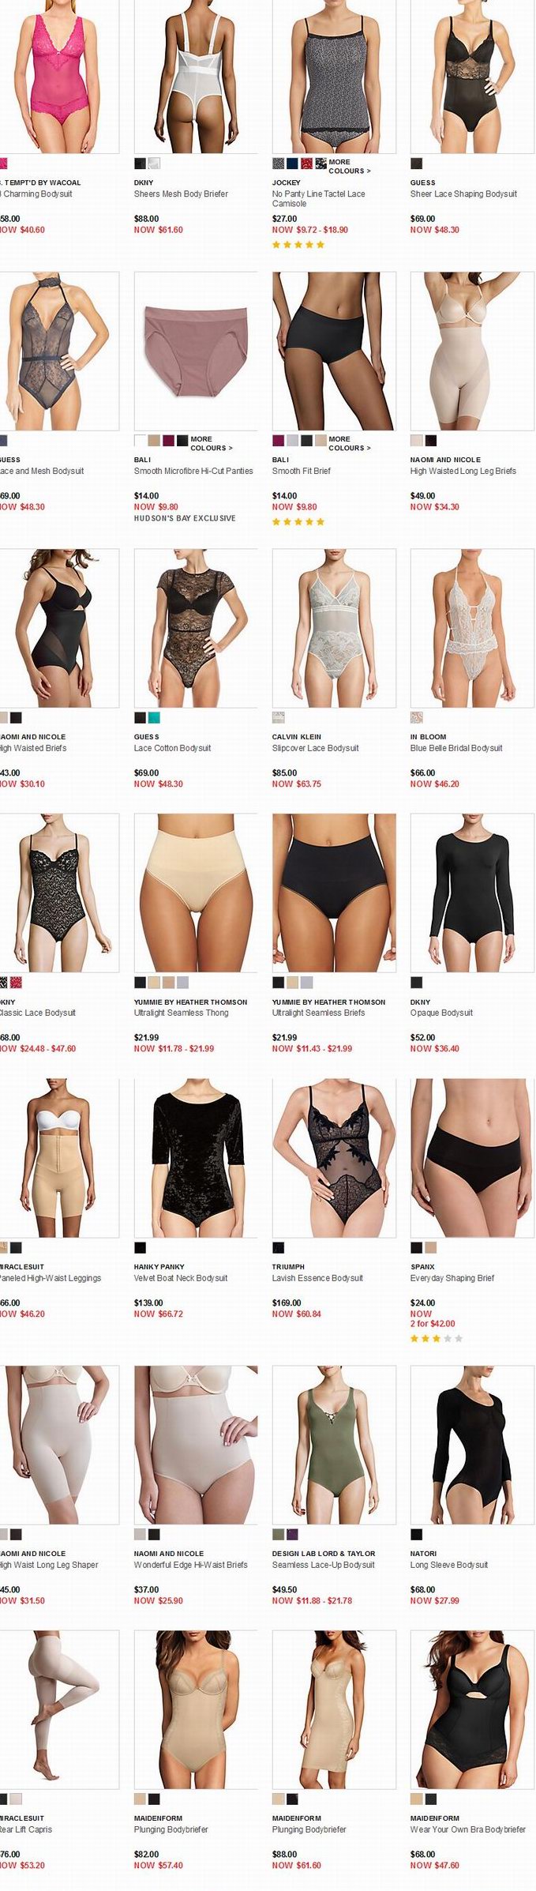
Task: Choose the purple swatch on the Design Lab bodysuit
Action: [292, 1534]
